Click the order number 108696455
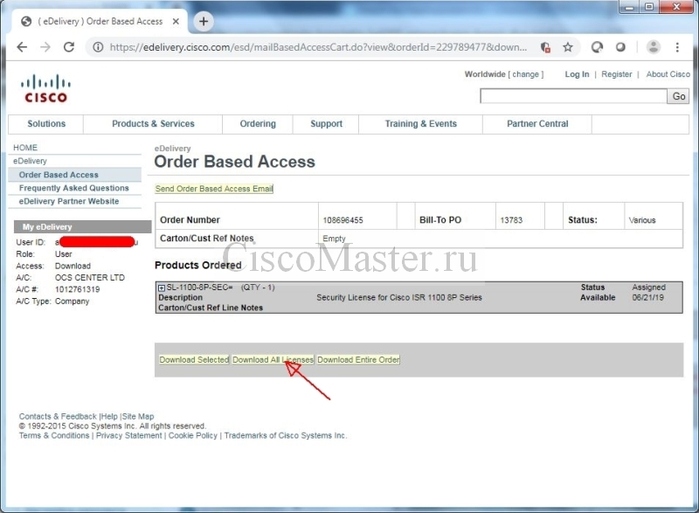699x513 pixels. (343, 220)
